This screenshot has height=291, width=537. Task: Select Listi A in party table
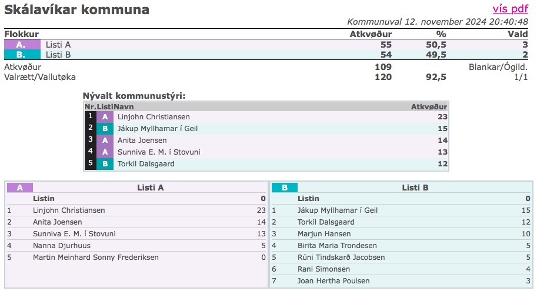coord(58,45)
